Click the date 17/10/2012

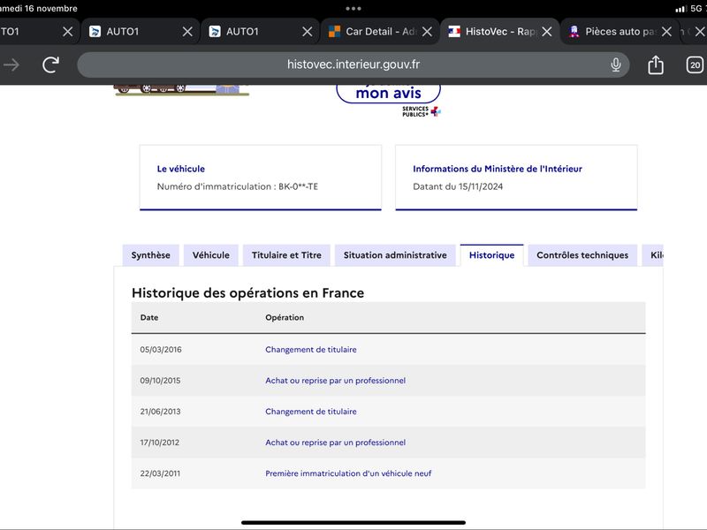coord(160,443)
